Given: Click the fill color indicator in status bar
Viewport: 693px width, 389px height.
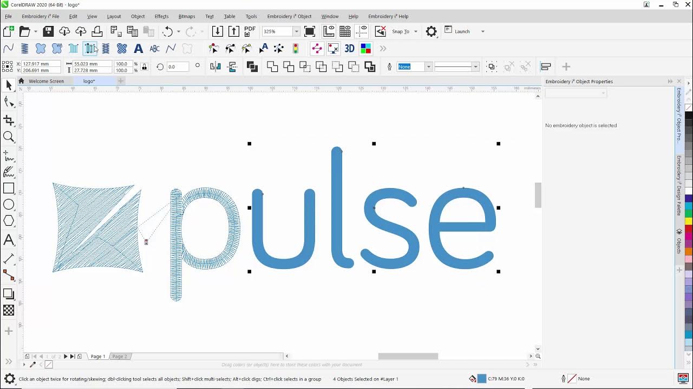Looking at the screenshot, I should pos(481,379).
